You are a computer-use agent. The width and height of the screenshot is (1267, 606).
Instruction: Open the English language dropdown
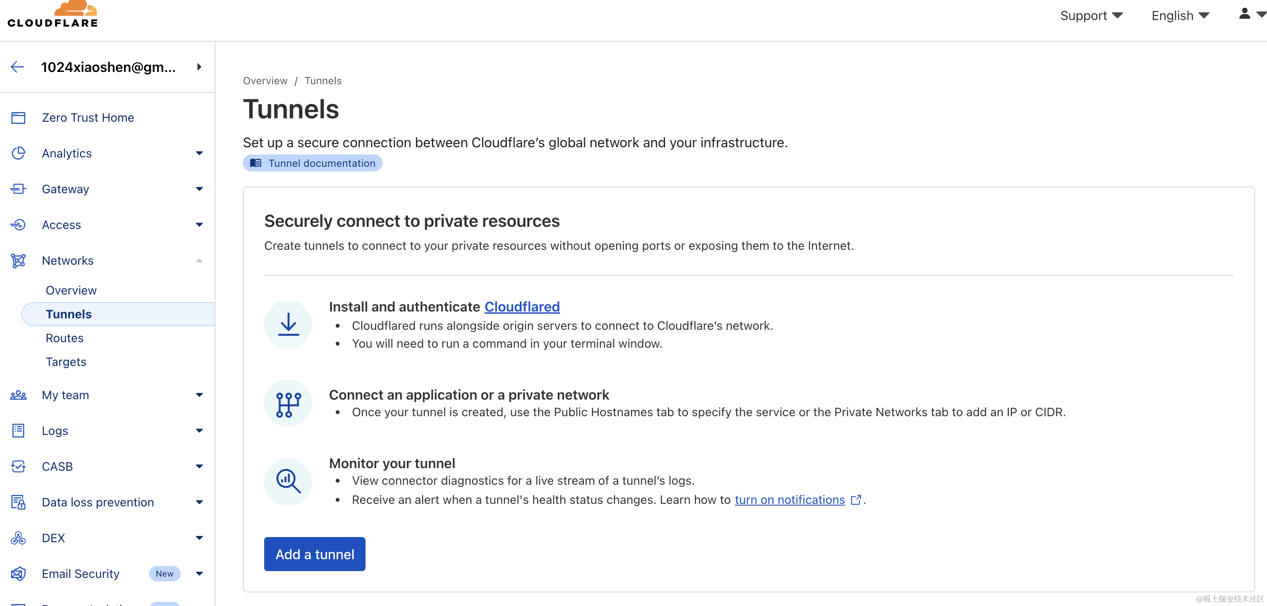tap(1180, 16)
